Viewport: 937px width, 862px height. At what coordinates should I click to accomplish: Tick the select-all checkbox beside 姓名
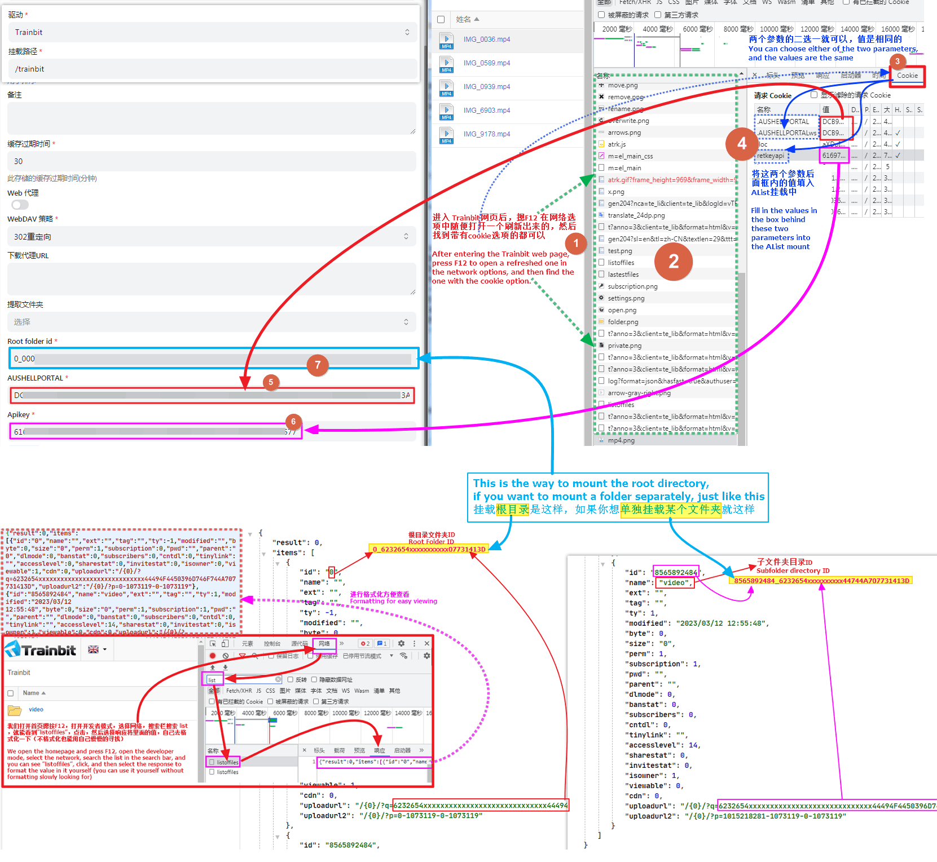click(x=441, y=20)
